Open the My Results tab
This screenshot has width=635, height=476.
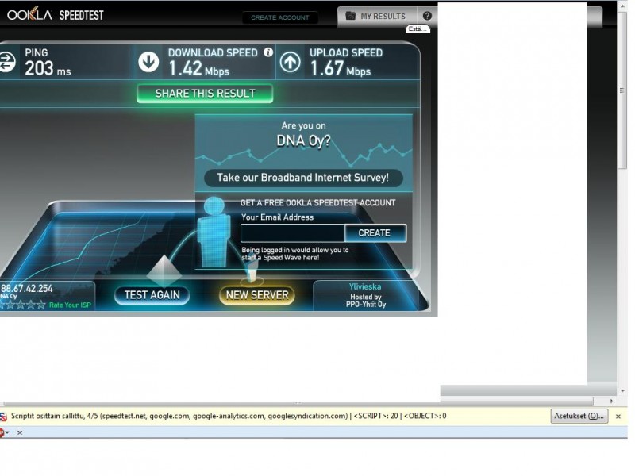(375, 16)
